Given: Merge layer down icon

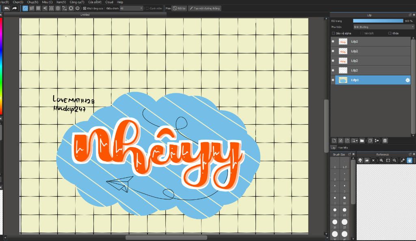Looking at the screenshot, I should click(x=377, y=141).
